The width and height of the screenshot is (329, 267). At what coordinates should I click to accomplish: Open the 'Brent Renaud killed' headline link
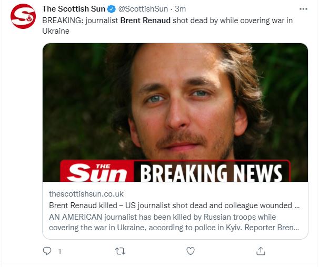tap(174, 206)
